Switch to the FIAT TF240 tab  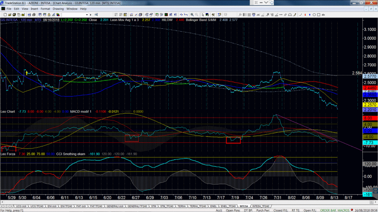(96, 206)
